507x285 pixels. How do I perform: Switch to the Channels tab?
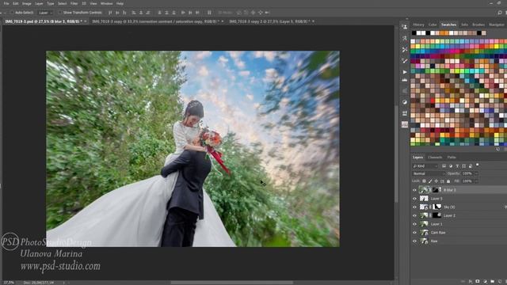435,158
